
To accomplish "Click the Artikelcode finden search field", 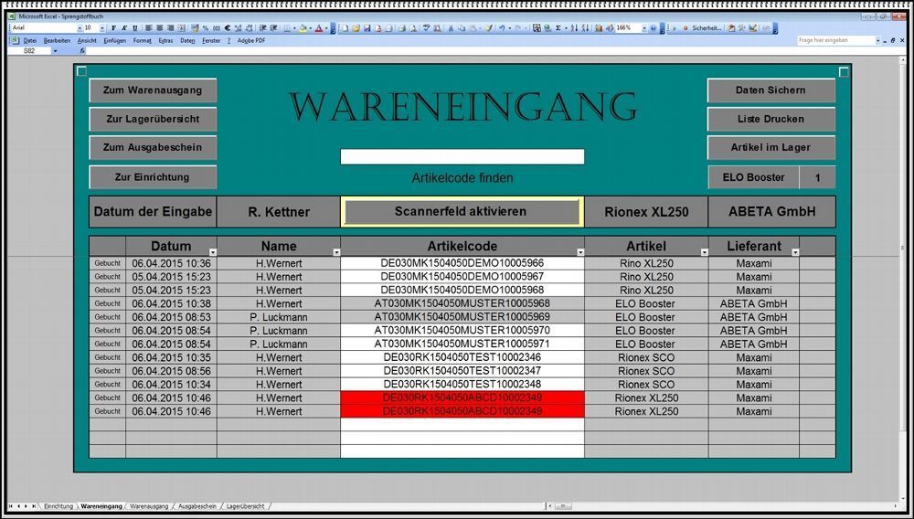I will click(x=462, y=156).
